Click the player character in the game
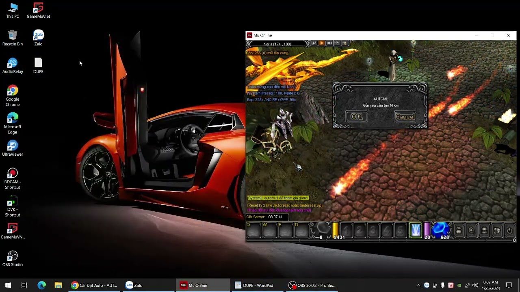 [x=283, y=124]
